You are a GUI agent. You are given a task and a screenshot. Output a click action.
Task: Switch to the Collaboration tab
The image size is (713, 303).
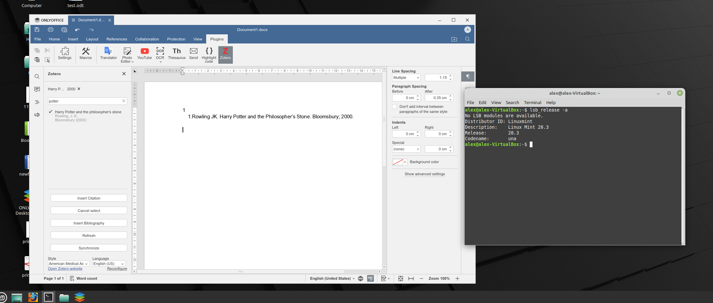(x=147, y=39)
